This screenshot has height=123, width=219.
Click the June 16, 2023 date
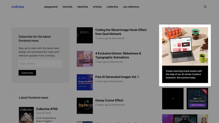click(x=44, y=113)
